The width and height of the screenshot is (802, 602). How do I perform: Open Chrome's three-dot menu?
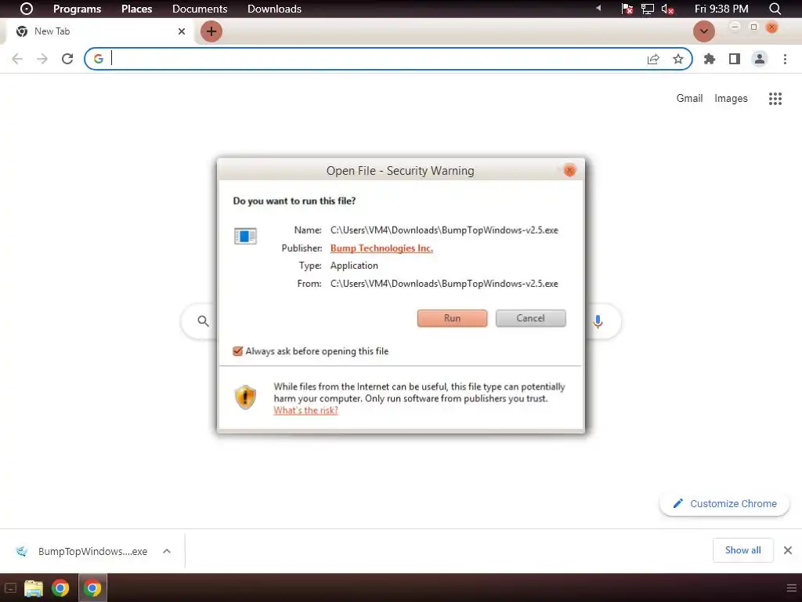[x=785, y=59]
